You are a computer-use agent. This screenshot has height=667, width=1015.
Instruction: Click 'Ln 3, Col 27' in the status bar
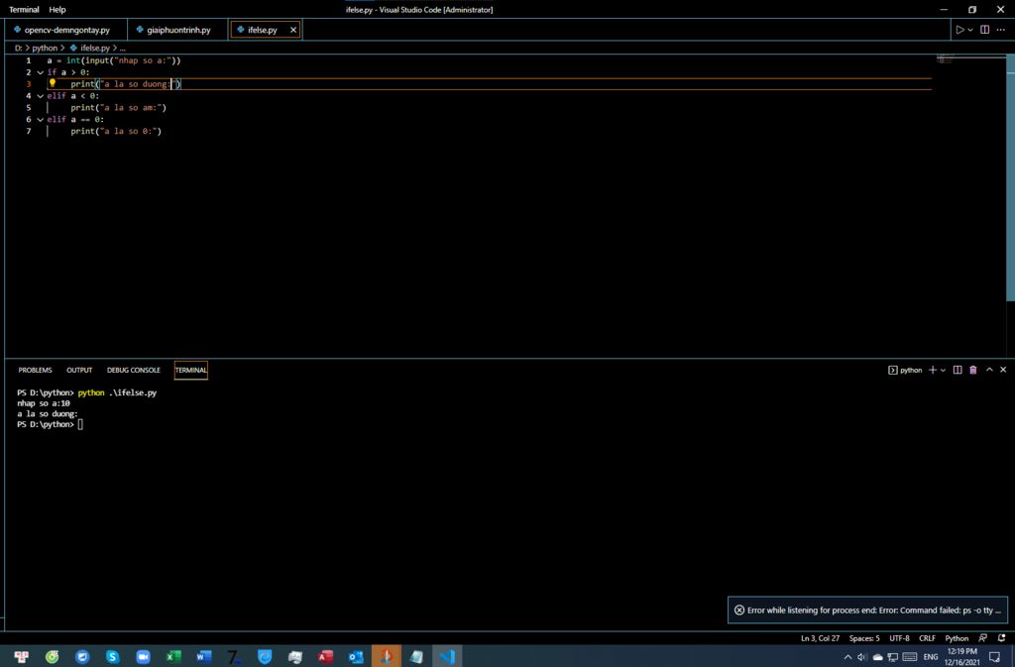point(820,638)
